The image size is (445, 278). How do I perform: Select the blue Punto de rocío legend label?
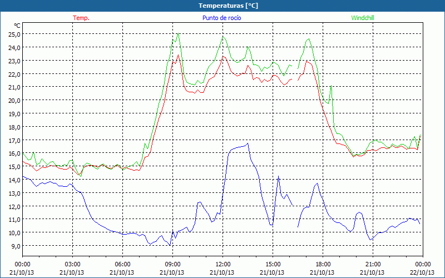tap(221, 18)
